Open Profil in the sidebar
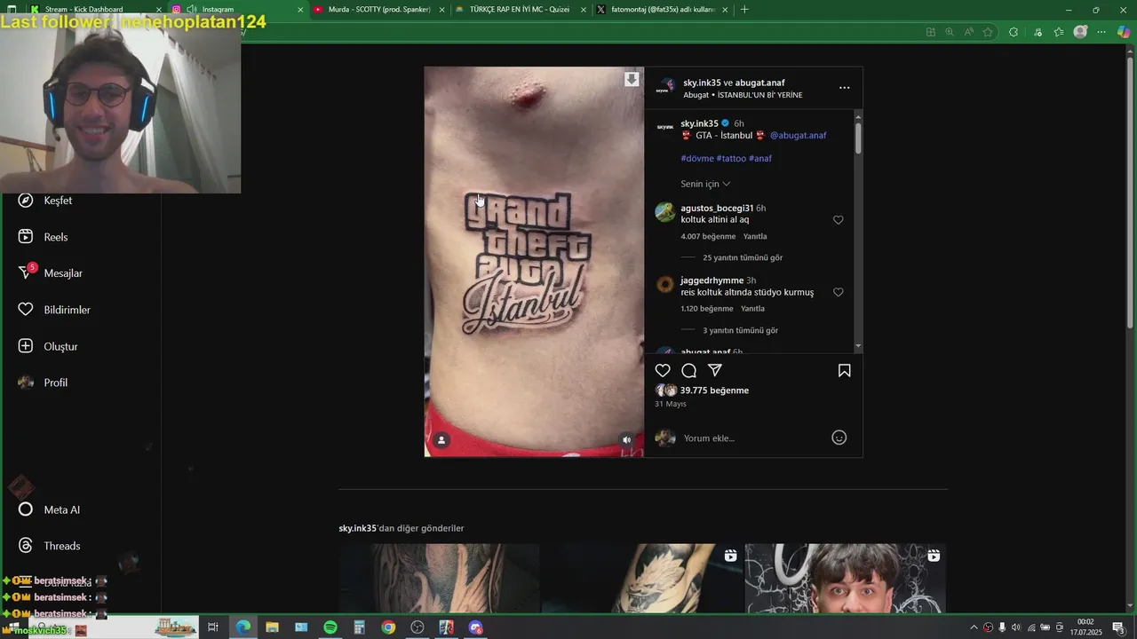1137x639 pixels. click(x=44, y=383)
